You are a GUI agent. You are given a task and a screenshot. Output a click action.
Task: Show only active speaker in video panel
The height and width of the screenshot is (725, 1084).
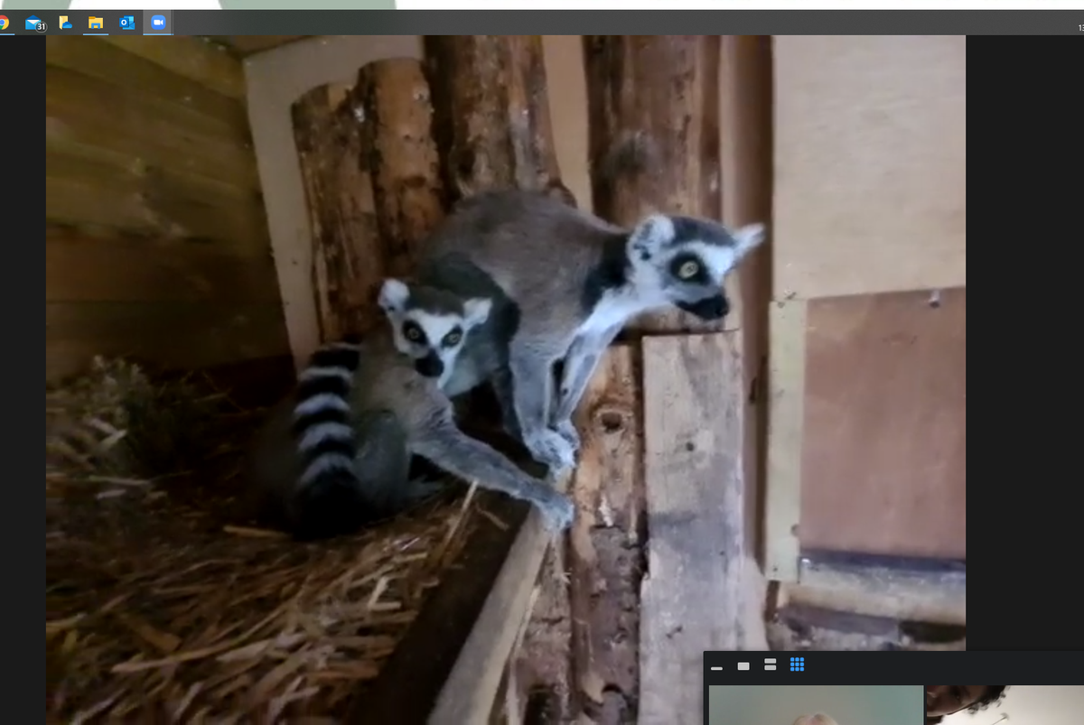743,665
